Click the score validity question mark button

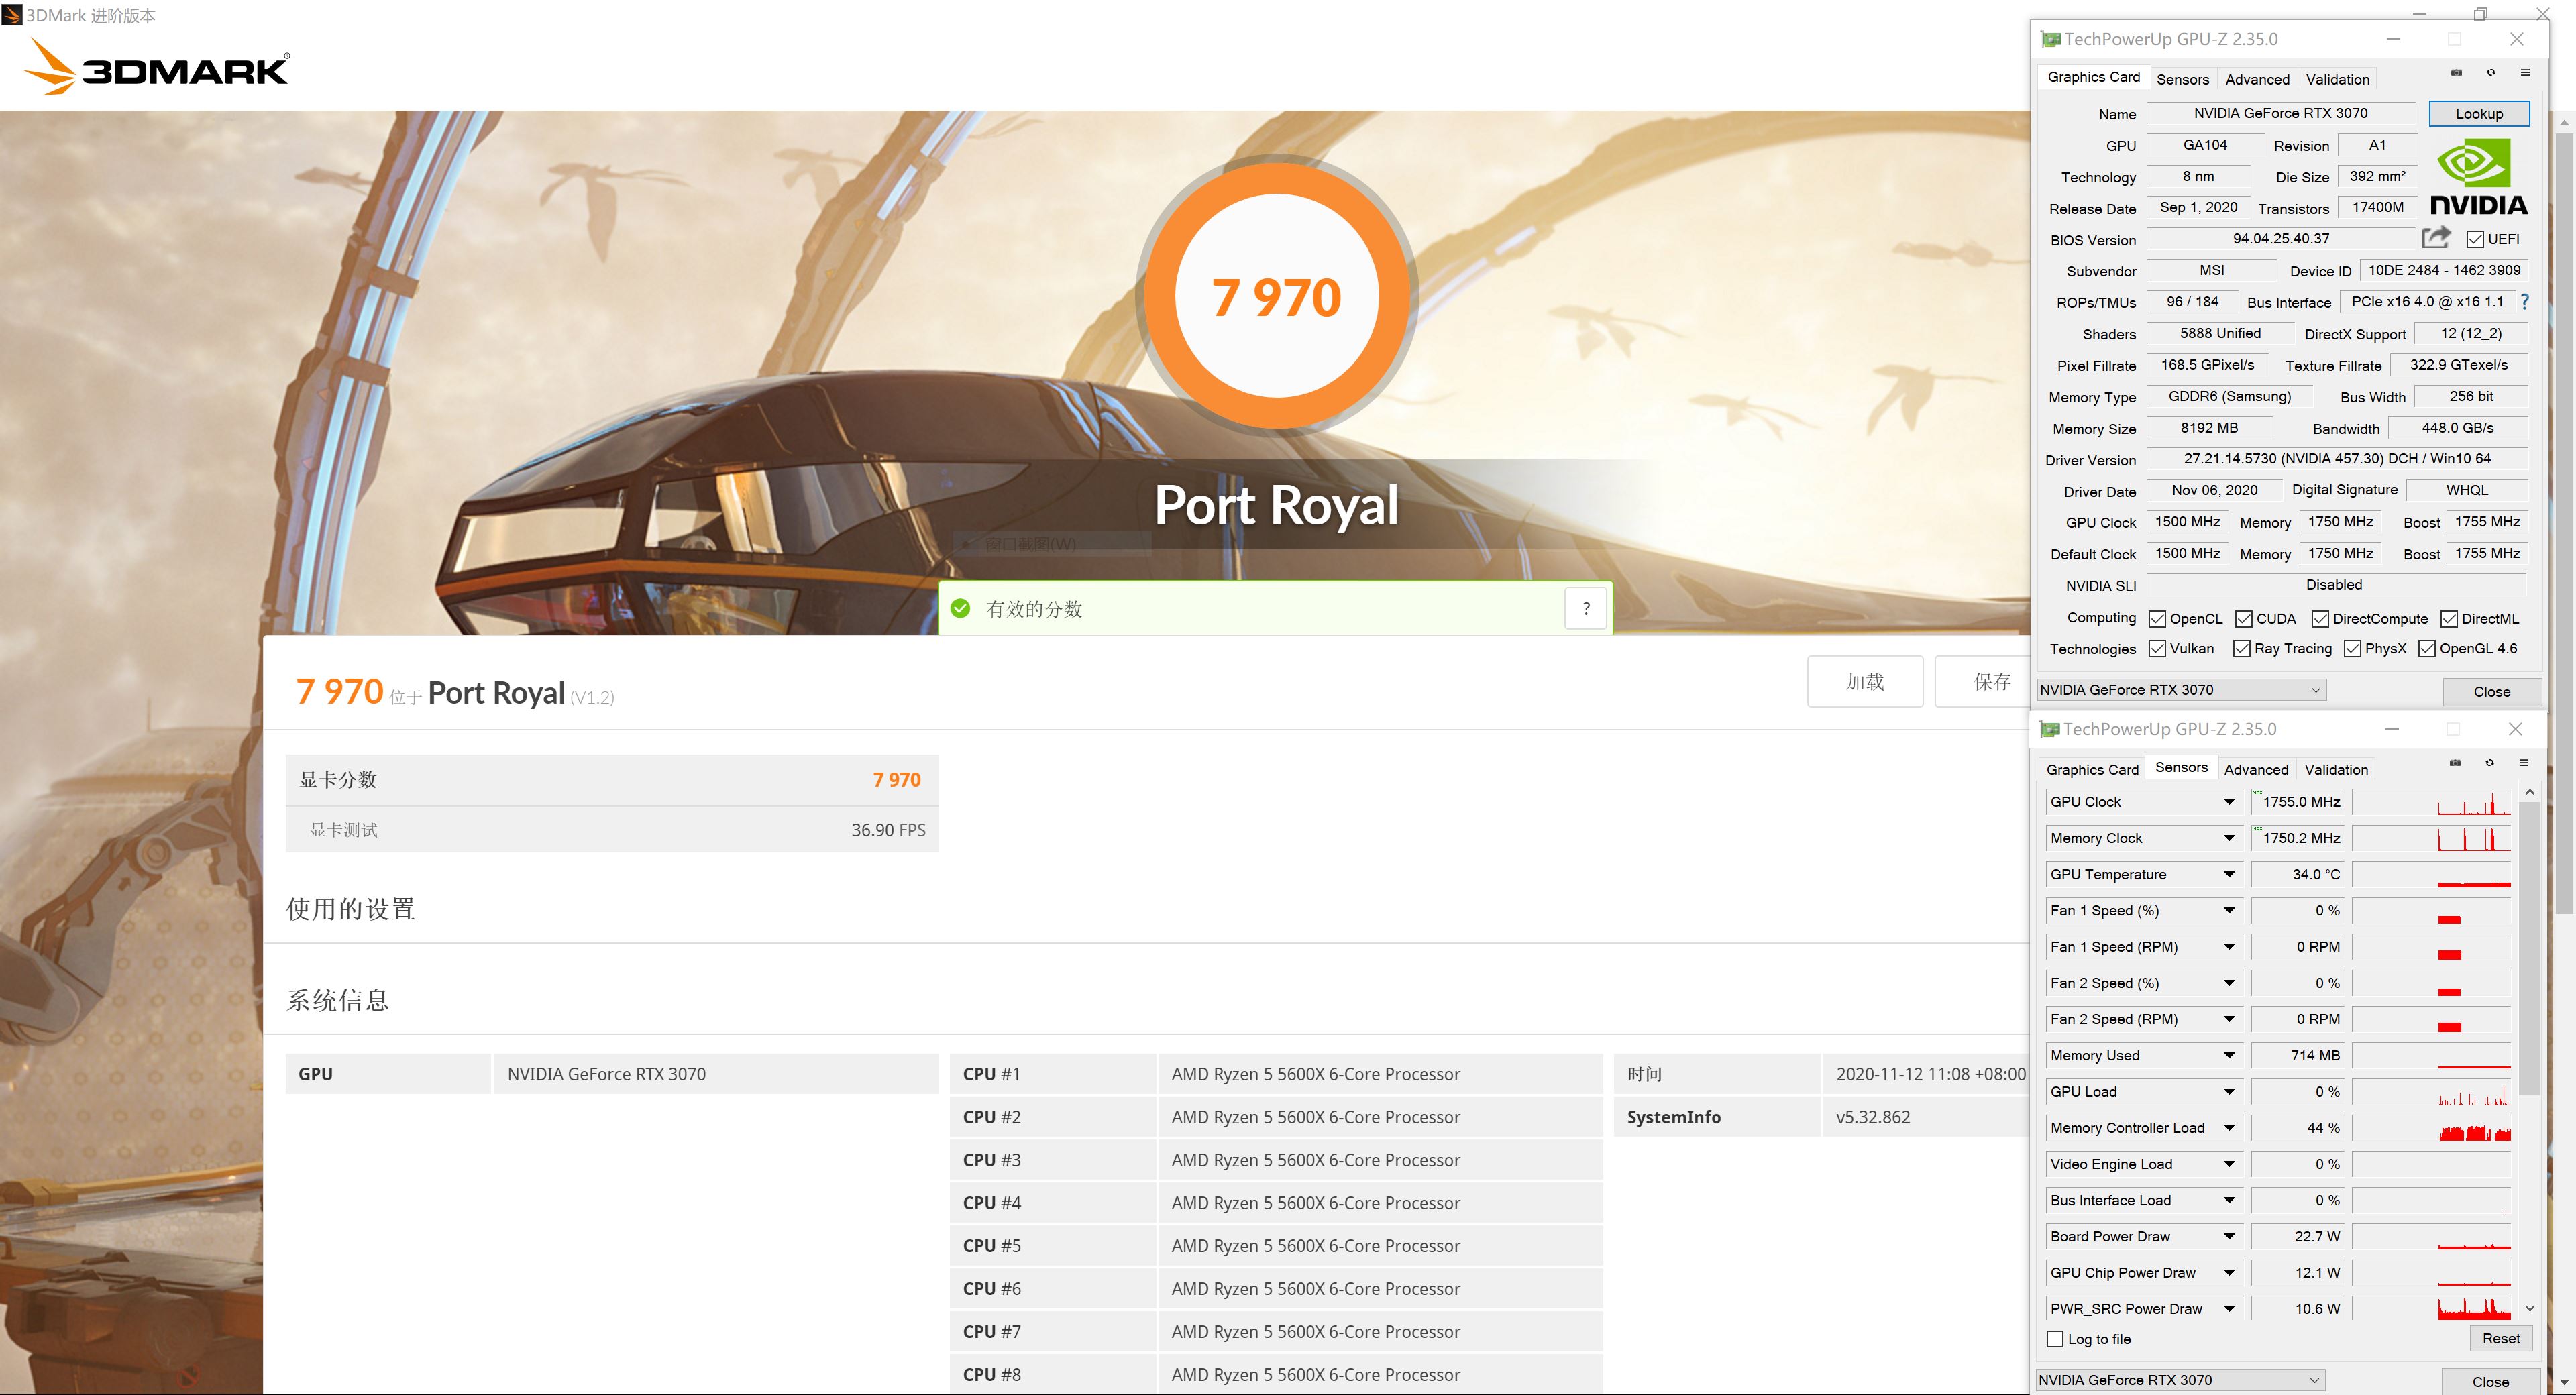pyautogui.click(x=1585, y=608)
